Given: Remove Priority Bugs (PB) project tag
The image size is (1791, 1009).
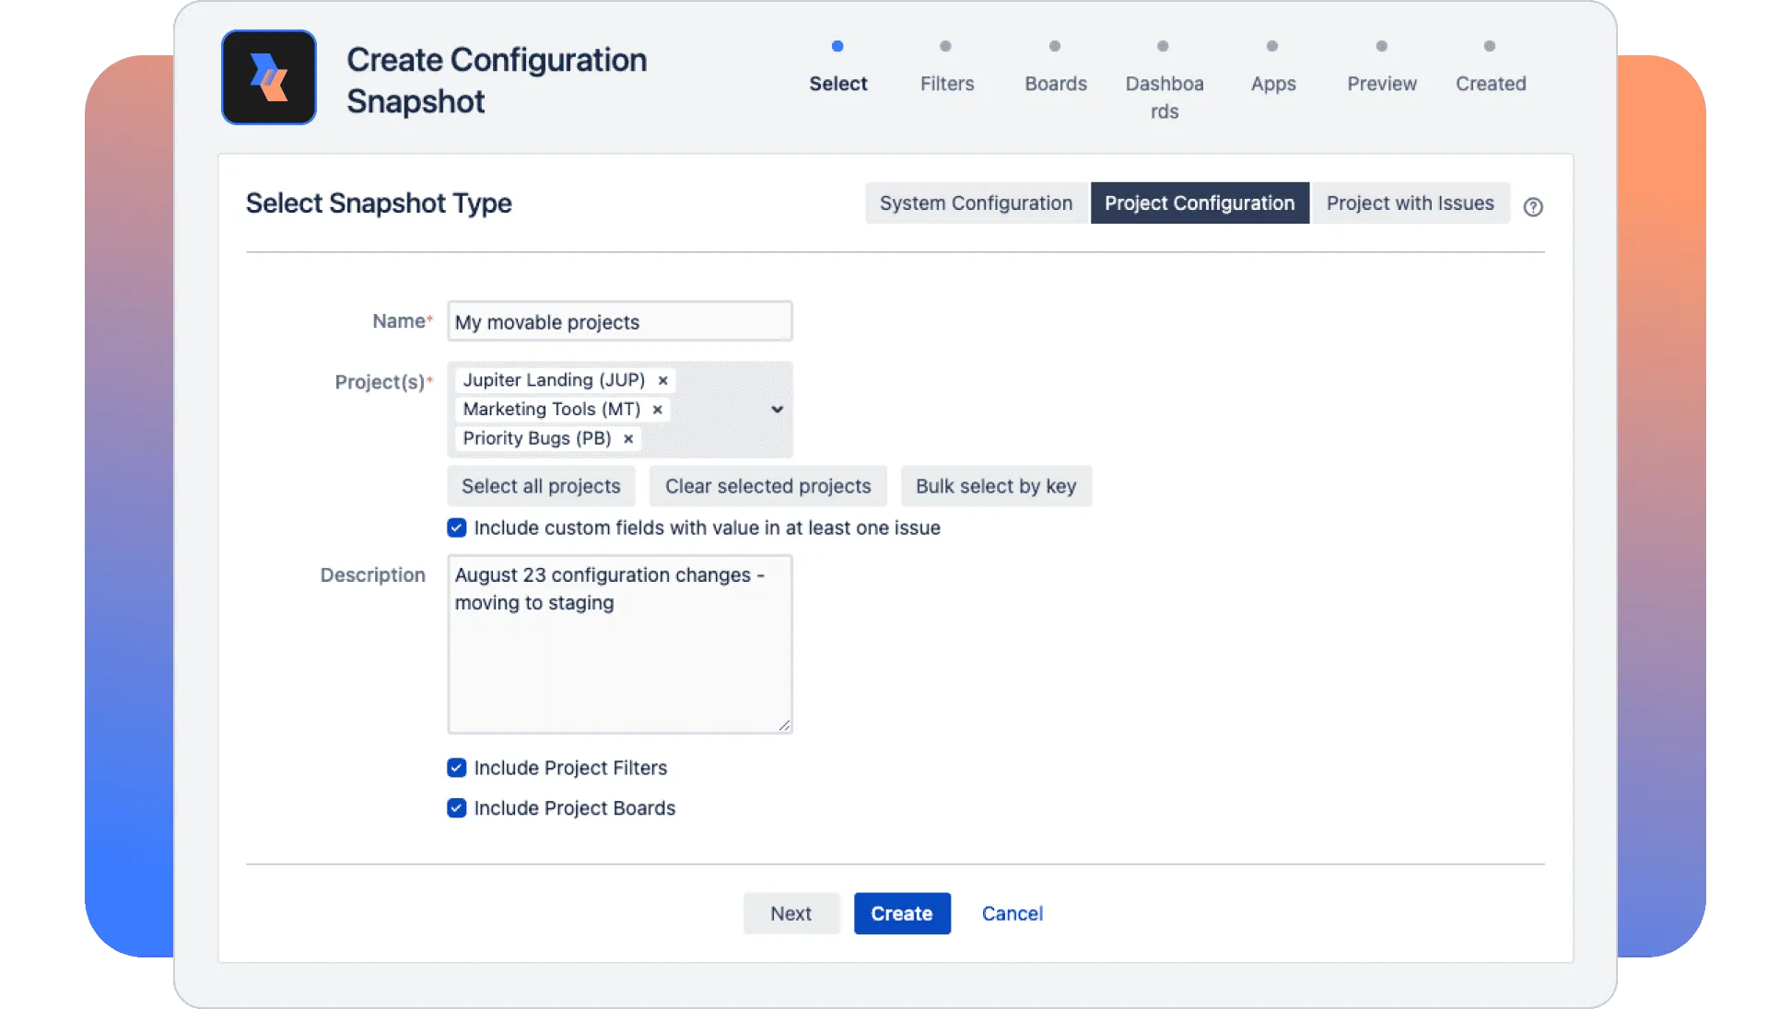Looking at the screenshot, I should click(627, 439).
